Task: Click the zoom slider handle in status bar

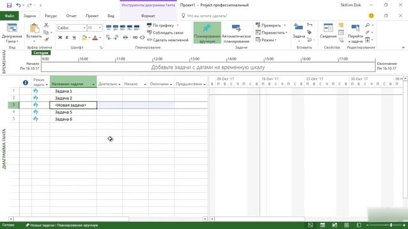Action: click(x=391, y=225)
